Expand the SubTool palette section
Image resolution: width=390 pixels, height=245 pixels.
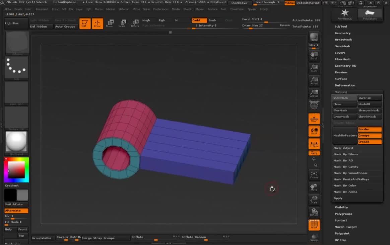click(341, 27)
